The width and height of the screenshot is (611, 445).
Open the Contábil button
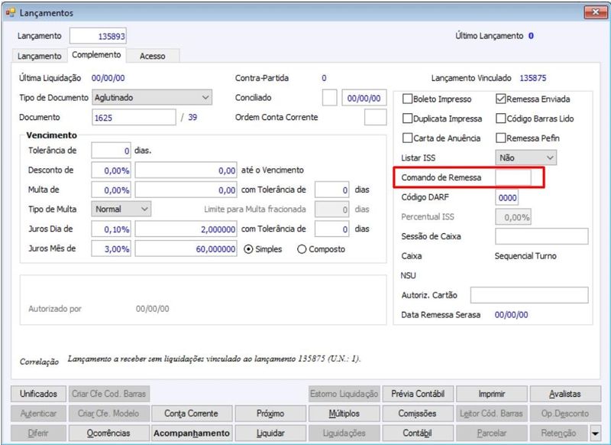pos(417,434)
